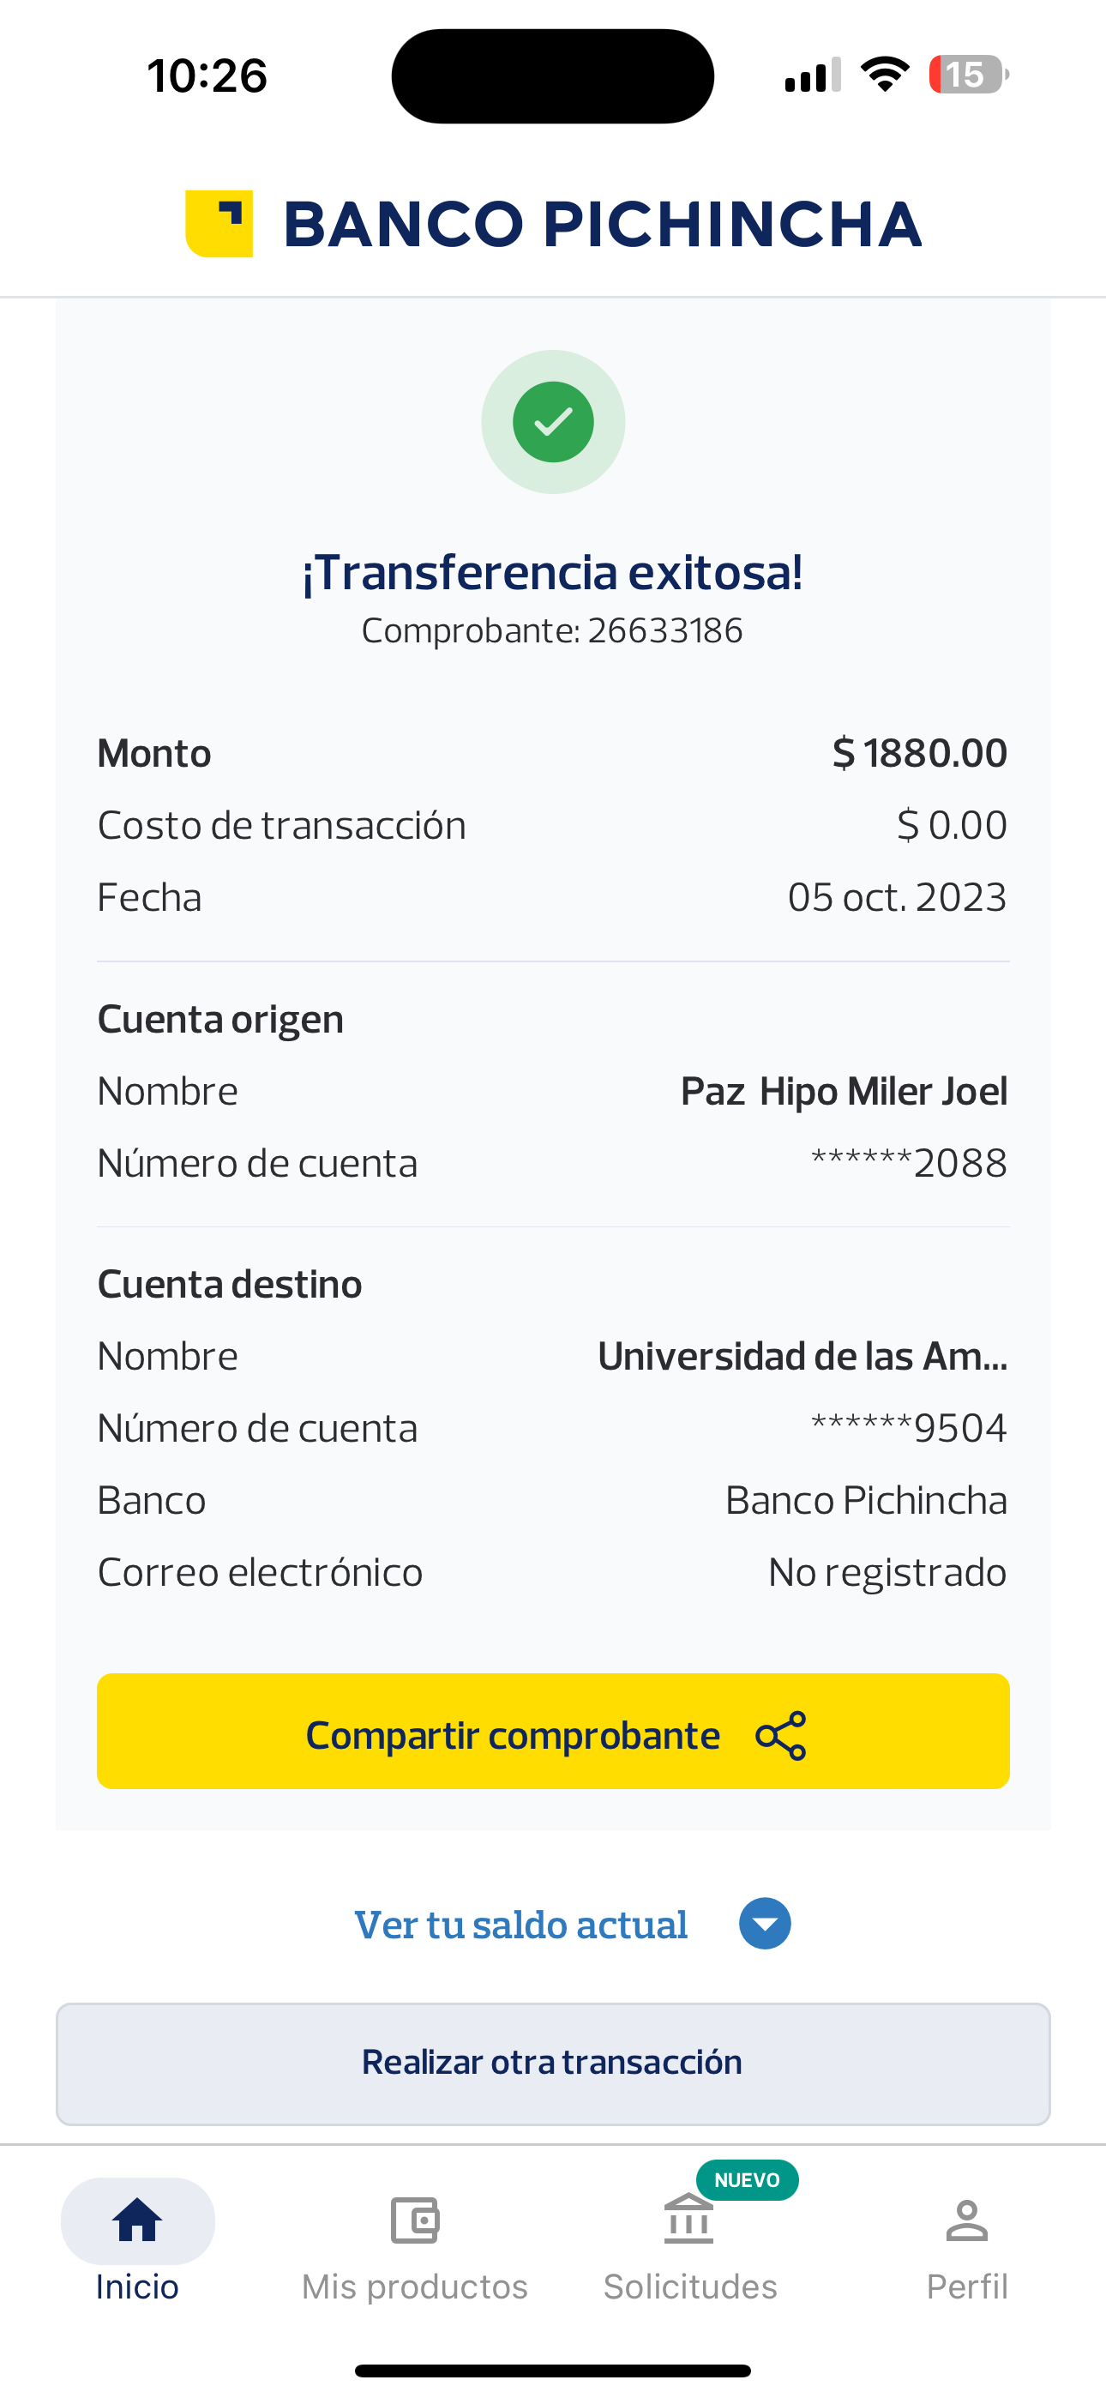Expand balance with the blue down-arrow
Viewport: 1106px width, 2398px height.
[764, 1923]
